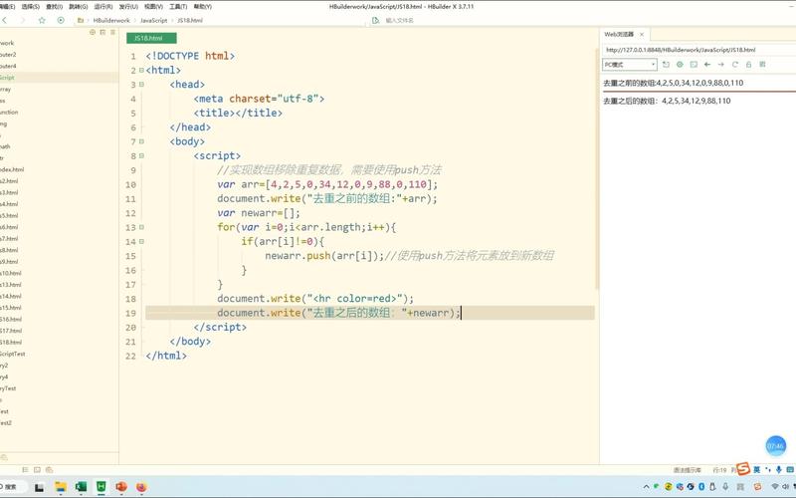Open File Explorer from the taskbar
Image resolution: width=796 pixels, height=498 pixels.
click(61, 487)
